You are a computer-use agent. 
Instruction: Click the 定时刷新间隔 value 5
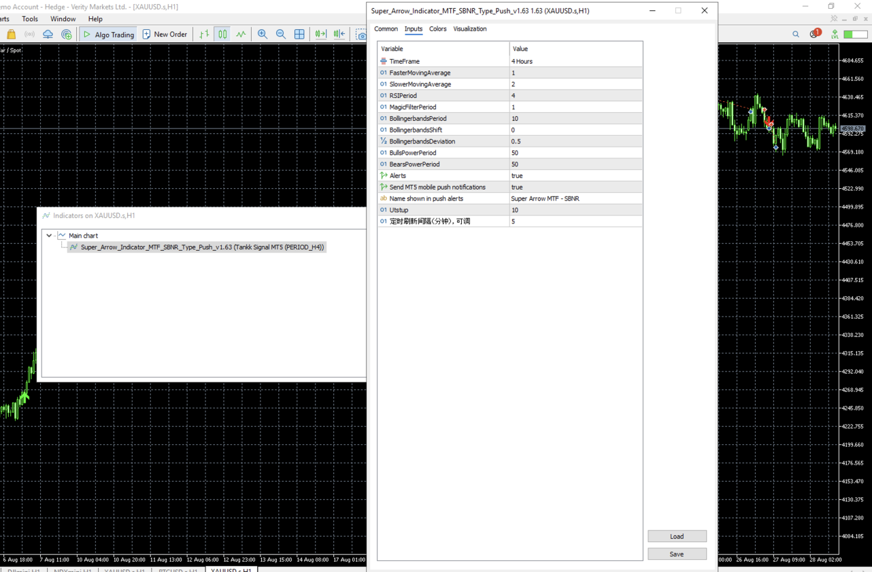(575, 221)
